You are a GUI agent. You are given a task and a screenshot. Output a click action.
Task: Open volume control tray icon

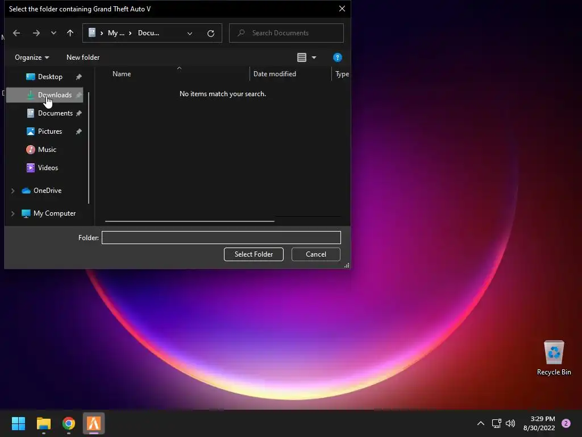pos(510,423)
